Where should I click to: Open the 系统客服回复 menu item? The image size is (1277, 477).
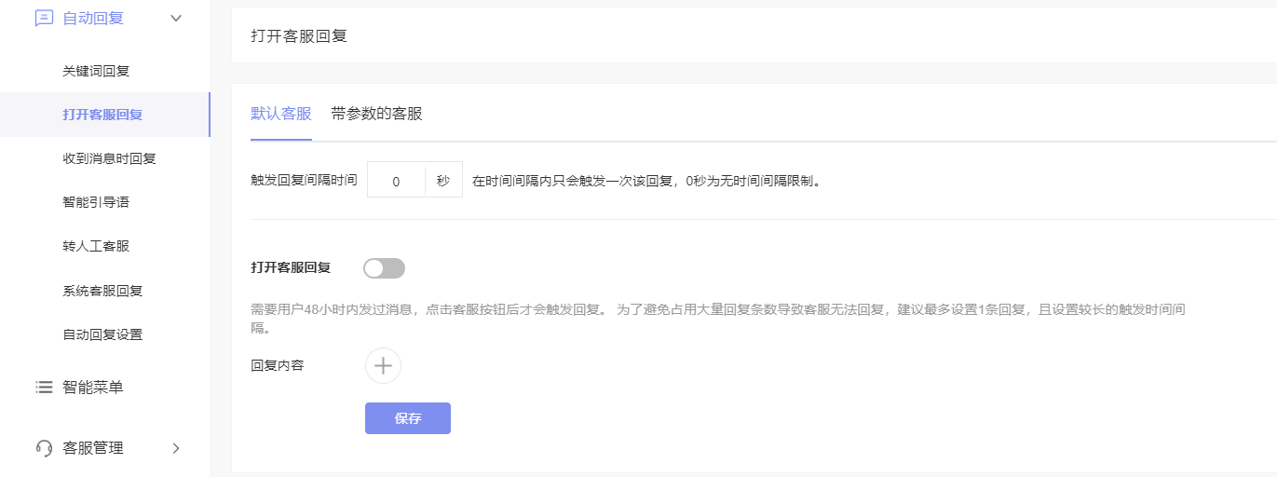point(102,291)
